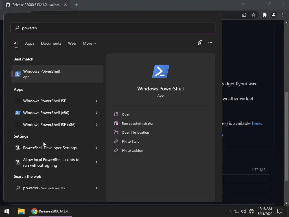Open clock showing 12:18 AM
The image size is (289, 217).
click(265, 211)
